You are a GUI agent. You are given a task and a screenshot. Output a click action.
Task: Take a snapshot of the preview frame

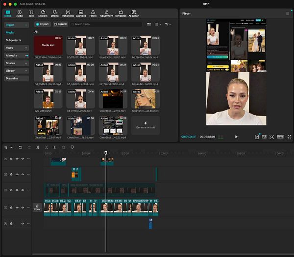271,137
